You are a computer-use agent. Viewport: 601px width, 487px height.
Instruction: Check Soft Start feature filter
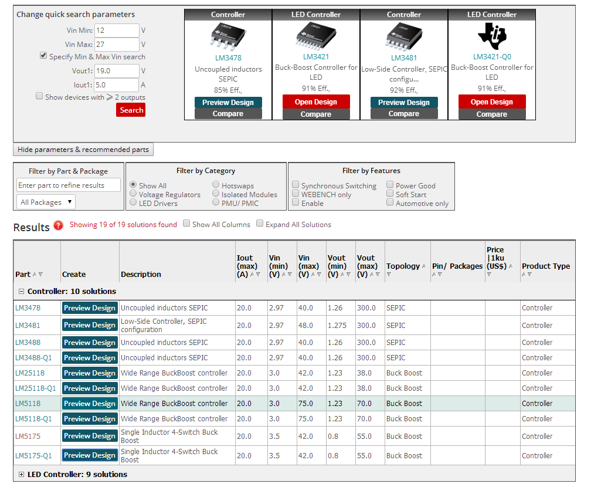390,193
